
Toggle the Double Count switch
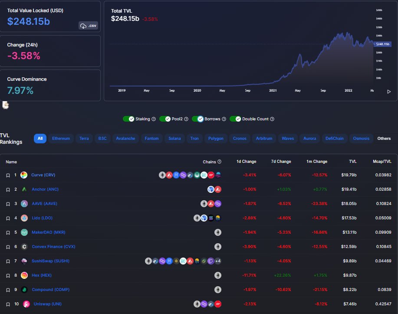(235, 119)
